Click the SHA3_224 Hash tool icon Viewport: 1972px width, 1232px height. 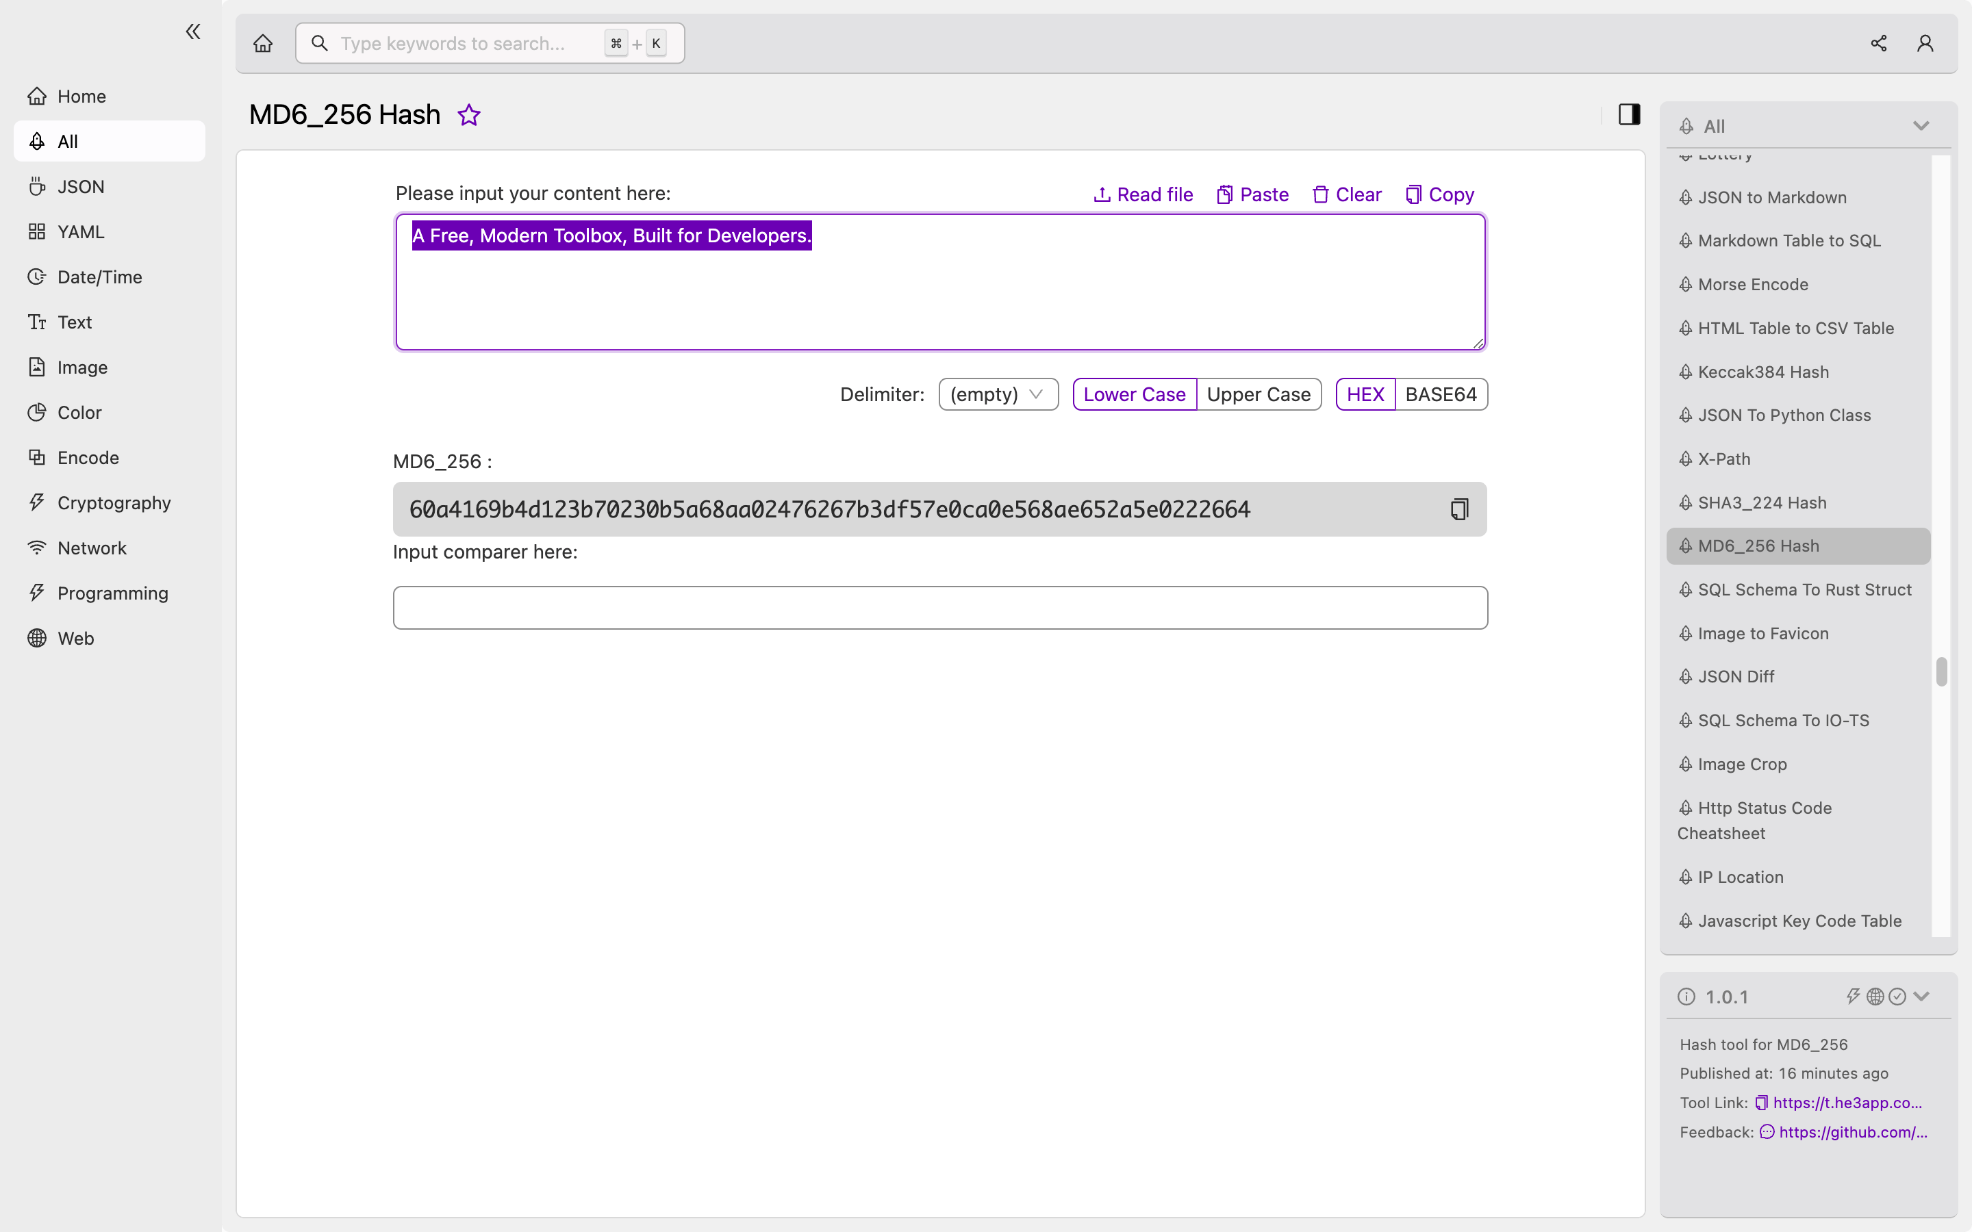coord(1686,501)
